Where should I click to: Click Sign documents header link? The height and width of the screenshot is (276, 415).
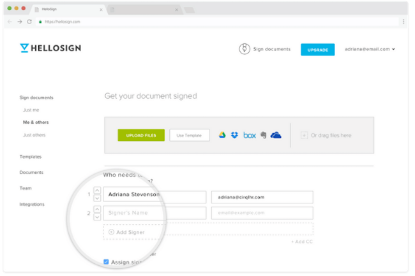[272, 49]
